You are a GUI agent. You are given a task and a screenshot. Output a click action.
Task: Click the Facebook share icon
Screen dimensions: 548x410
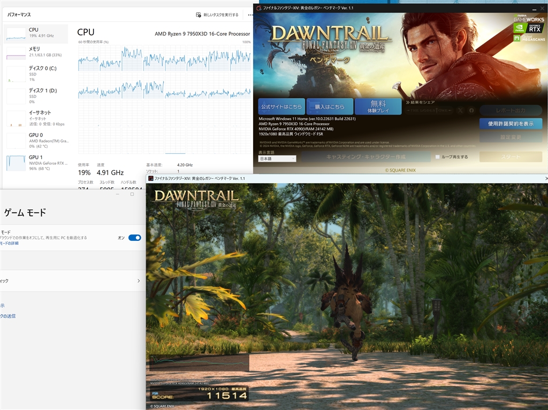pyautogui.click(x=471, y=110)
